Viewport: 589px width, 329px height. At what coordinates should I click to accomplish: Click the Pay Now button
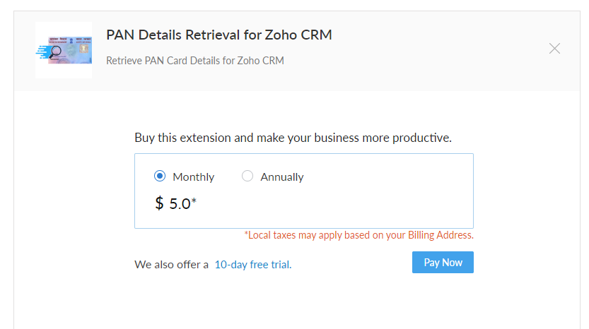(443, 262)
